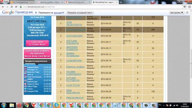Close the Одноклассники tab
The width and height of the screenshot is (192, 108).
[x=35, y=2]
